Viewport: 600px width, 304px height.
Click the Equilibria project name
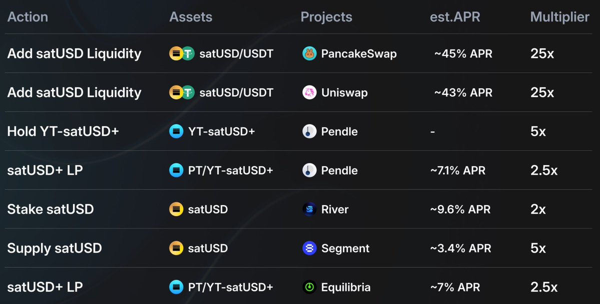click(x=346, y=288)
